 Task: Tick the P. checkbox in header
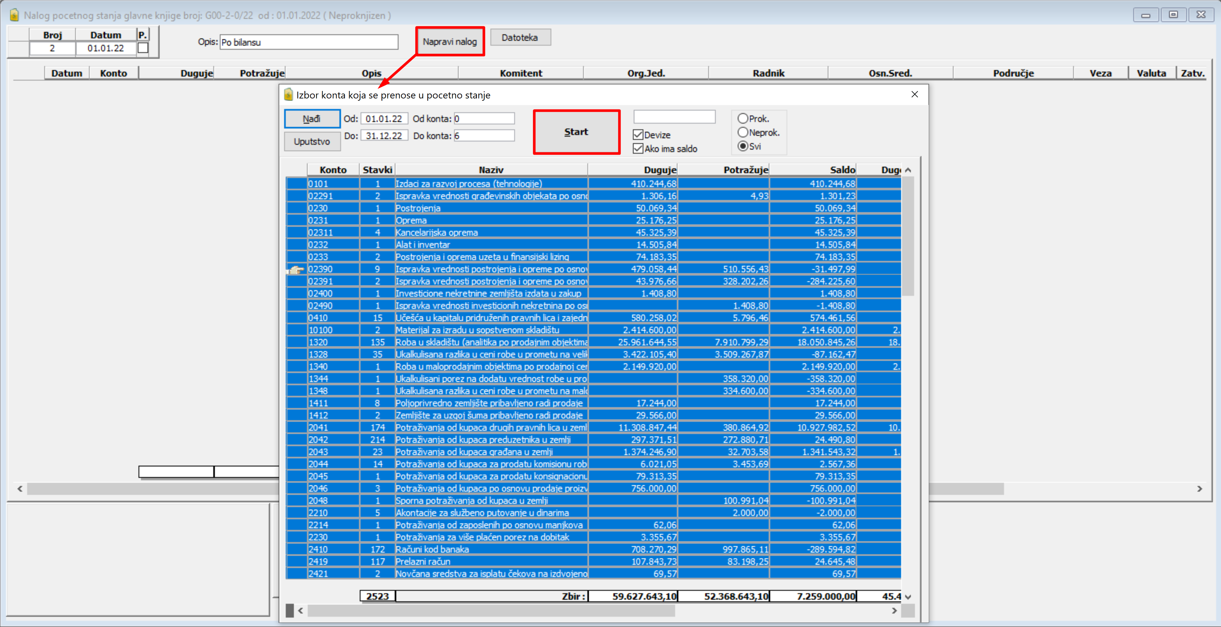tap(143, 48)
